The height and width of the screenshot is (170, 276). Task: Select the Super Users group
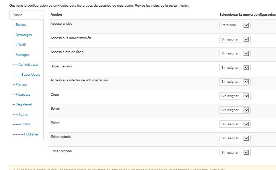[x=27, y=74]
